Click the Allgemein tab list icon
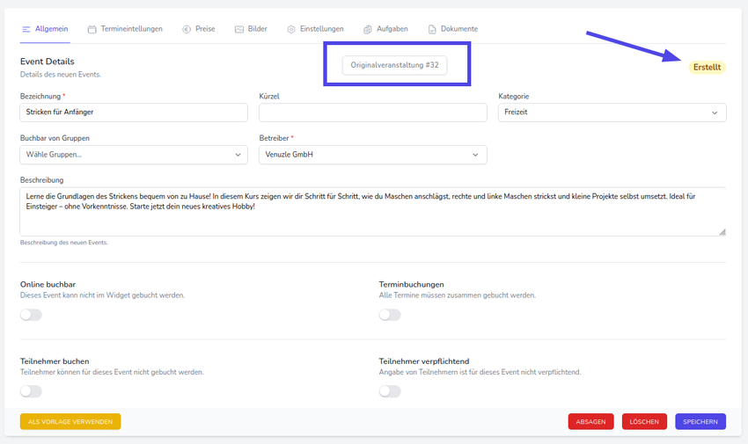Image resolution: width=748 pixels, height=444 pixels. 26,29
